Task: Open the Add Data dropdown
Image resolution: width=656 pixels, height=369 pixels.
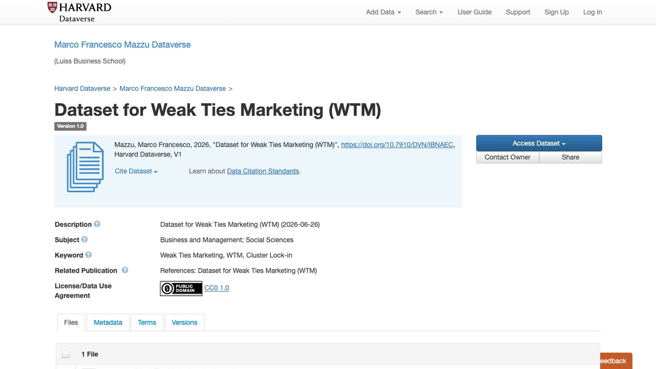Action: click(x=383, y=12)
